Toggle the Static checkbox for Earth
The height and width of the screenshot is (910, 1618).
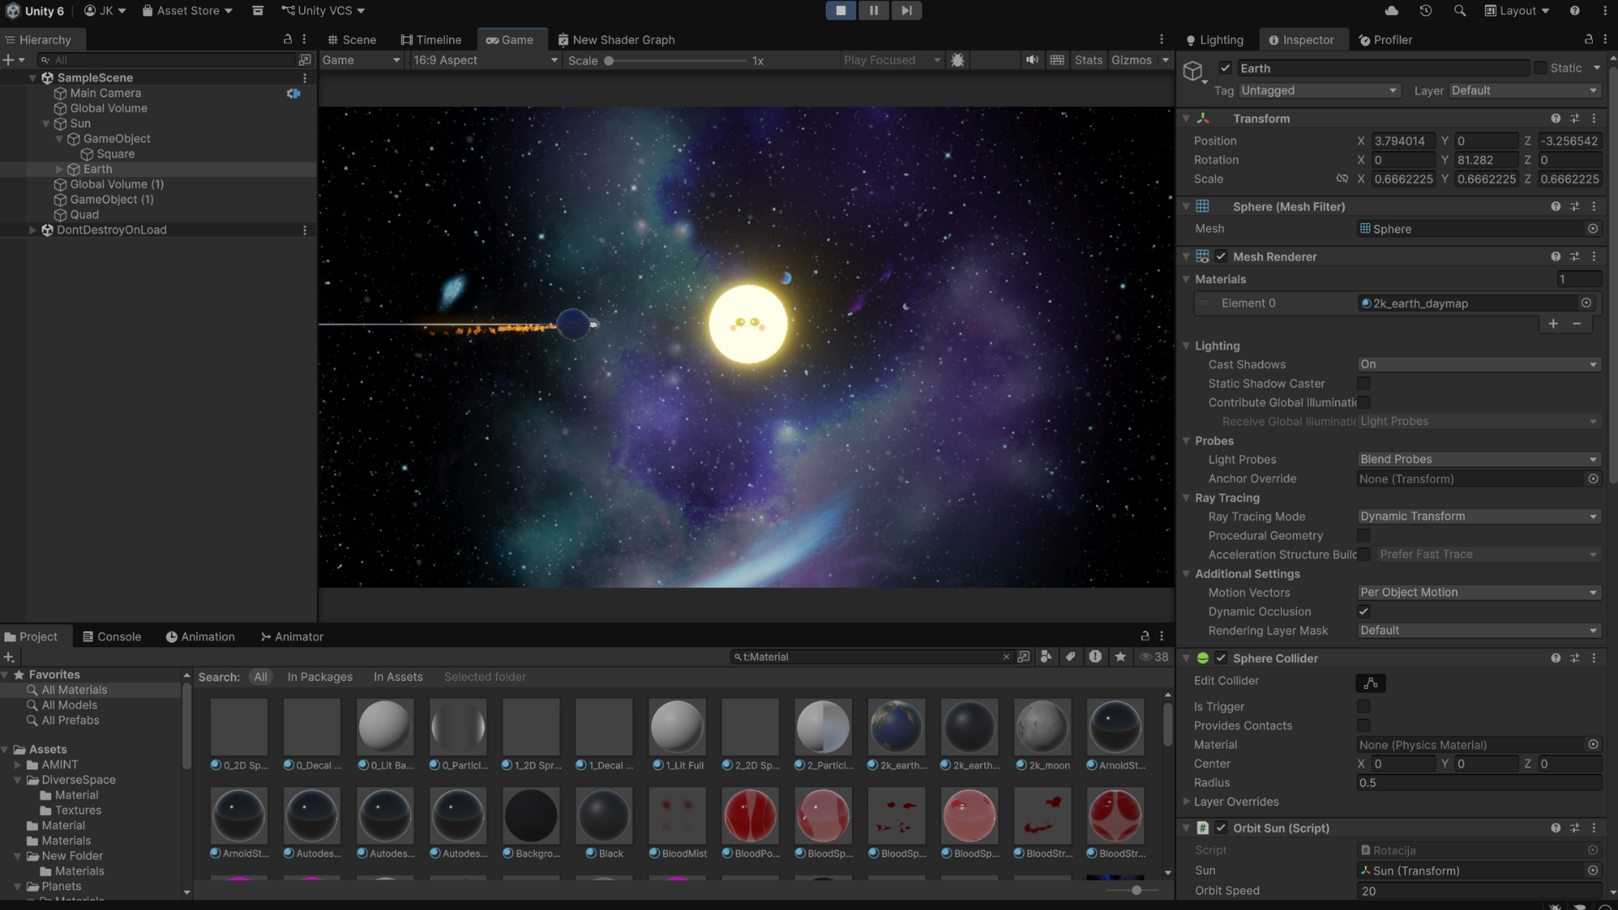(x=1540, y=68)
